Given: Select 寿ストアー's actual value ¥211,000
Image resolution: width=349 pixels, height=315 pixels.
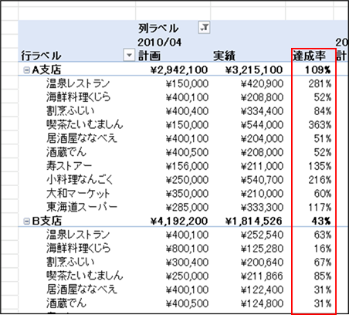Looking at the screenshot, I should [x=262, y=166].
